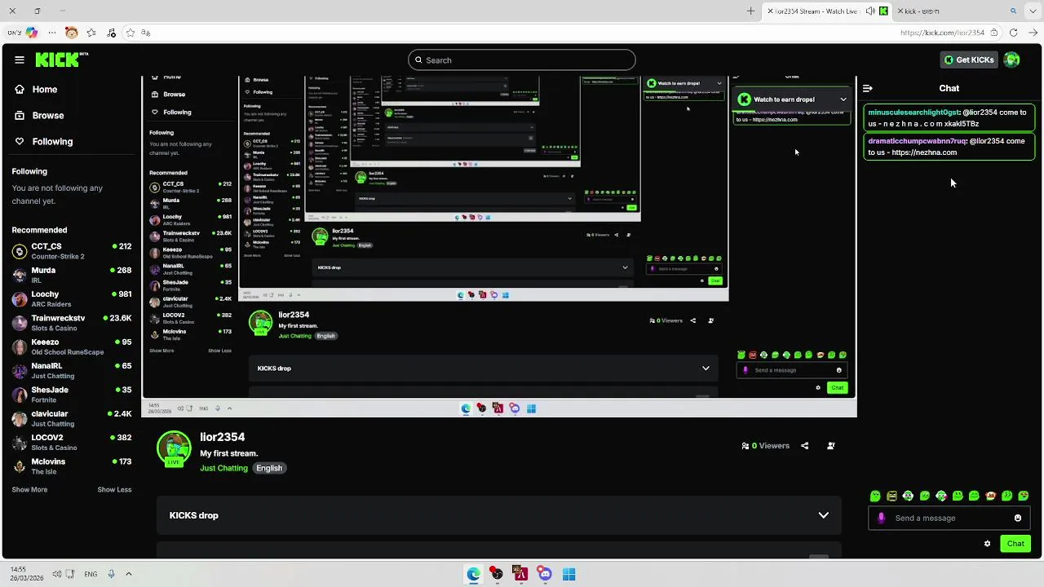Click Edge icon in taskbar
The height and width of the screenshot is (587, 1044).
pos(473,574)
